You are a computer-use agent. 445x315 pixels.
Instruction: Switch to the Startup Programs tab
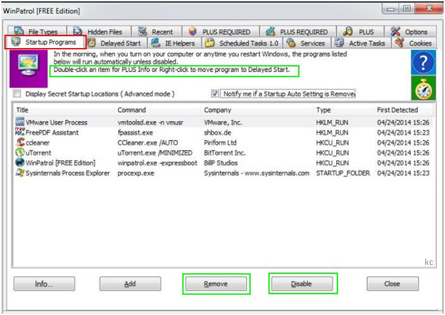coord(46,42)
